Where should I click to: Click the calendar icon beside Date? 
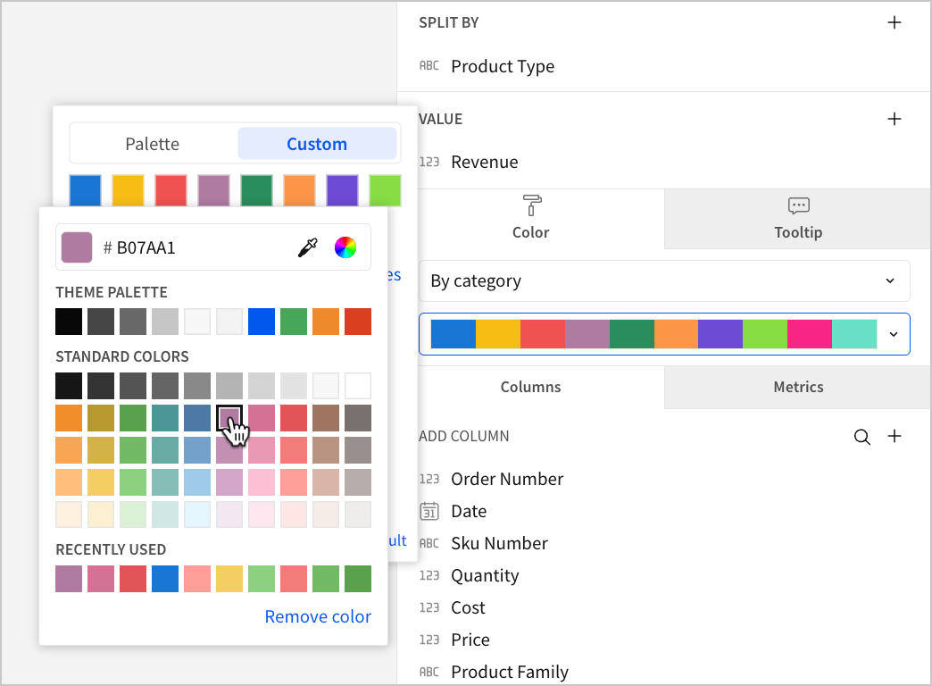[x=429, y=511]
